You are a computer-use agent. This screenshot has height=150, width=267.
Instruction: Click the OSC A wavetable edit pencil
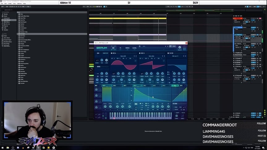[x=135, y=61]
